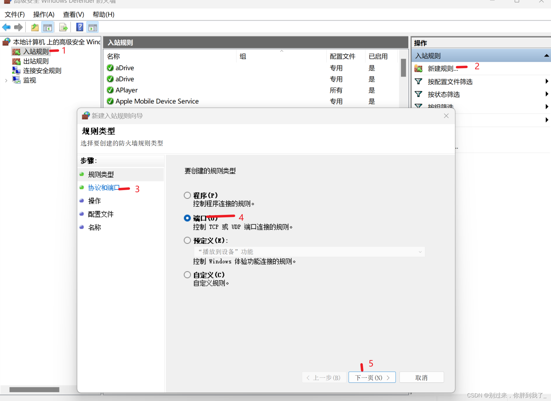Click the green check icon of APlayer rule

click(x=110, y=90)
